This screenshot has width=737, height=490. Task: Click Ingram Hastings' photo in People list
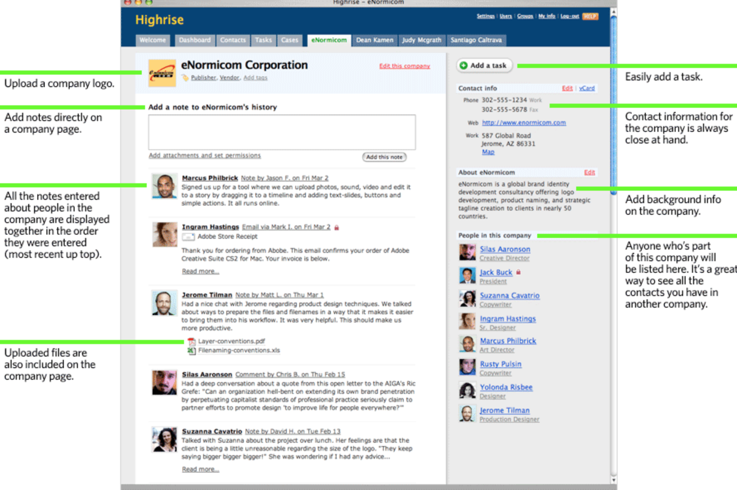[467, 321]
